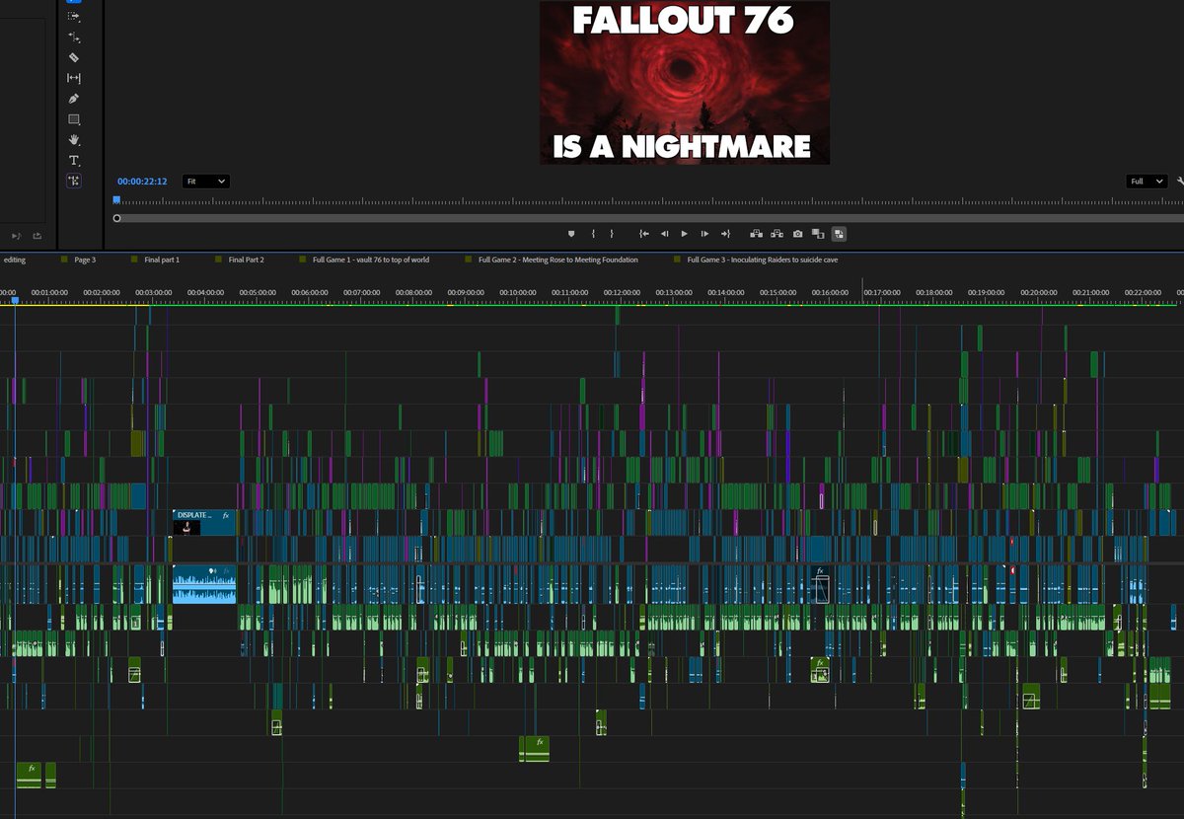1184x819 pixels.
Task: Click the Fallout 76 preview image
Action: (685, 82)
